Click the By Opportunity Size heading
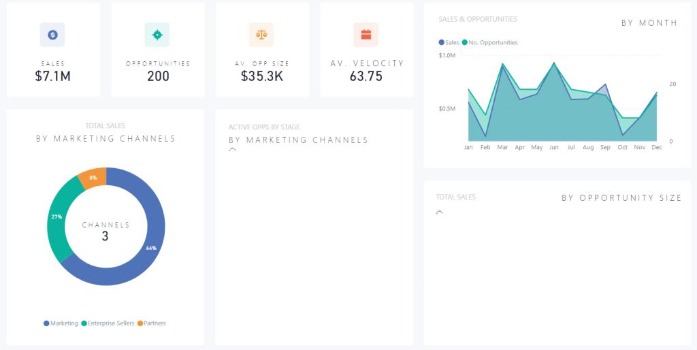Image resolution: width=697 pixels, height=350 pixels. [x=621, y=198]
